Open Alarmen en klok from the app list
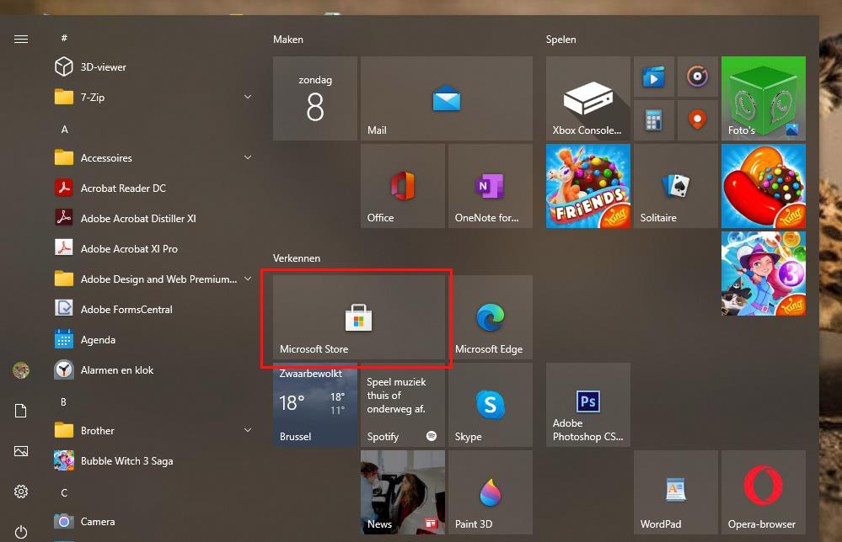 [117, 370]
